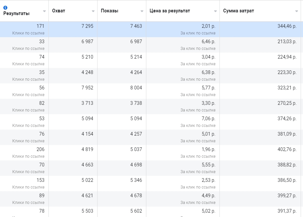The image size is (303, 217).
Task: Select the results value 74
Action: pos(42,57)
